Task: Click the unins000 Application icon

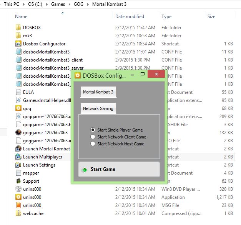Action: pos(18,197)
